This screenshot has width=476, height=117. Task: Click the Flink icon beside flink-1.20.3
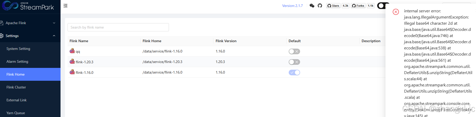72,61
